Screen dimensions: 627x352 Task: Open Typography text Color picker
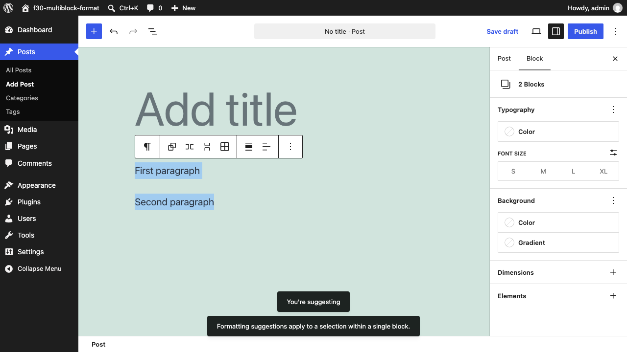(x=558, y=132)
